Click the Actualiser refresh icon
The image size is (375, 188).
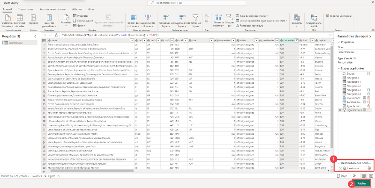tap(66, 17)
